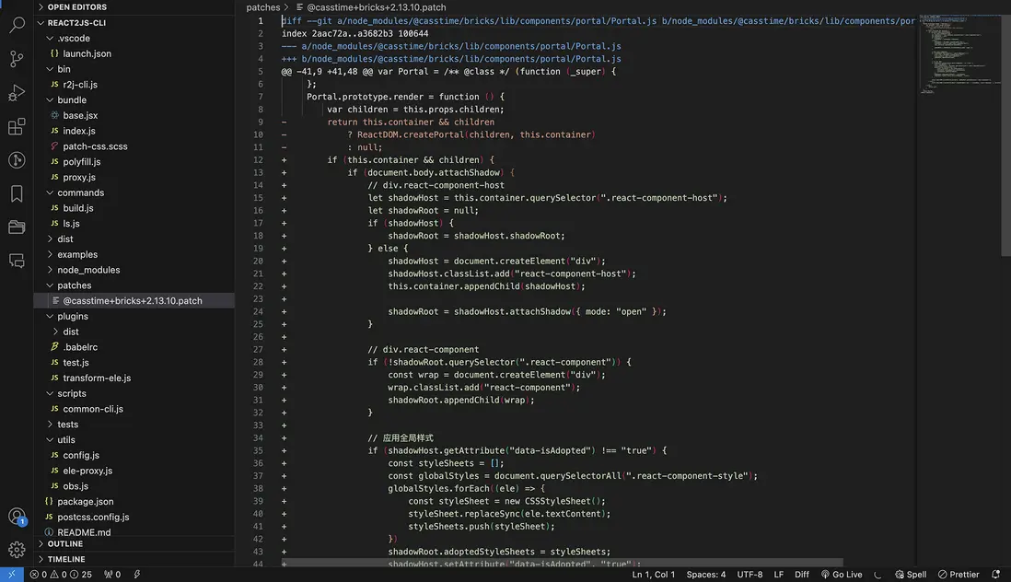Open obs.js file
Image resolution: width=1011 pixels, height=582 pixels.
point(134,486)
